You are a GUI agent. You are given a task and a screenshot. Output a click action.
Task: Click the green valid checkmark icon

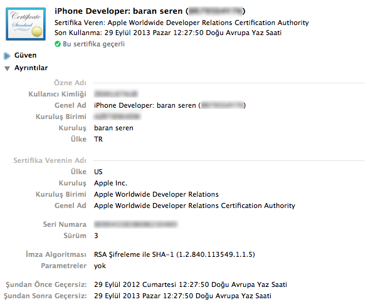click(x=58, y=44)
